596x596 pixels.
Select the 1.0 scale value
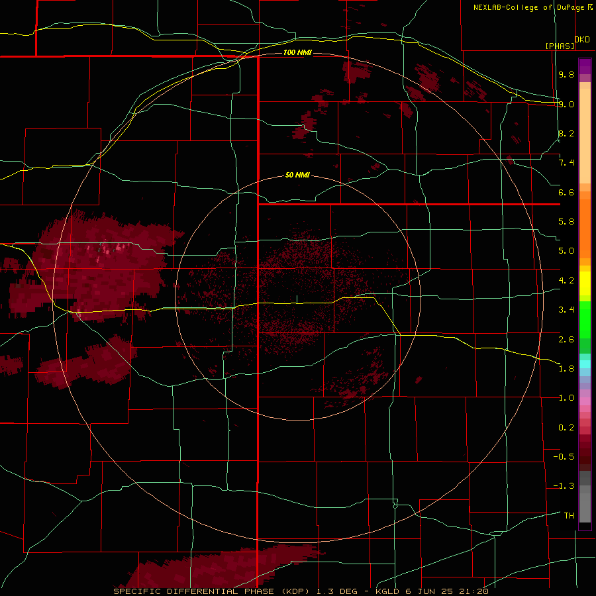[566, 398]
